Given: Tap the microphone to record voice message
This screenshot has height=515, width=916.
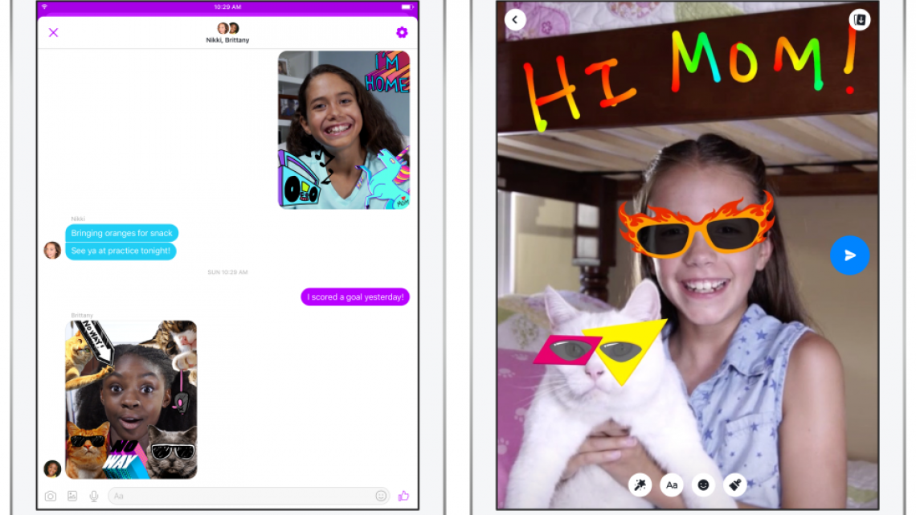Looking at the screenshot, I should coord(94,496).
